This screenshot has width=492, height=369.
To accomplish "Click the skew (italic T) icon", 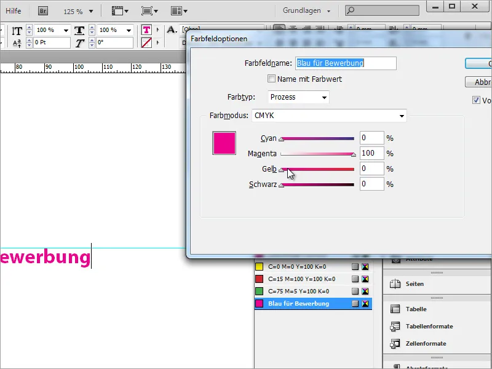I will (80, 43).
